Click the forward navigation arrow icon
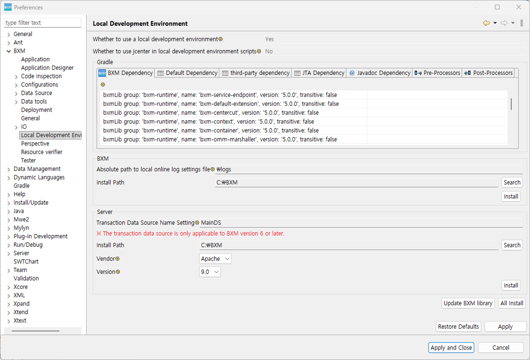530x360 pixels. pyautogui.click(x=504, y=23)
